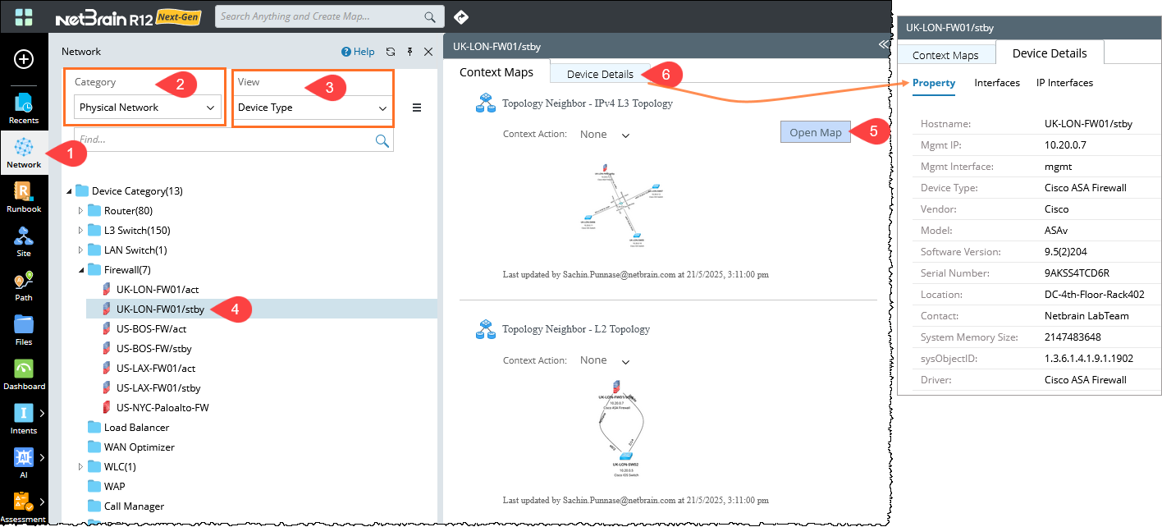The height and width of the screenshot is (527, 1162).
Task: Click the Open Map button
Action: click(815, 132)
